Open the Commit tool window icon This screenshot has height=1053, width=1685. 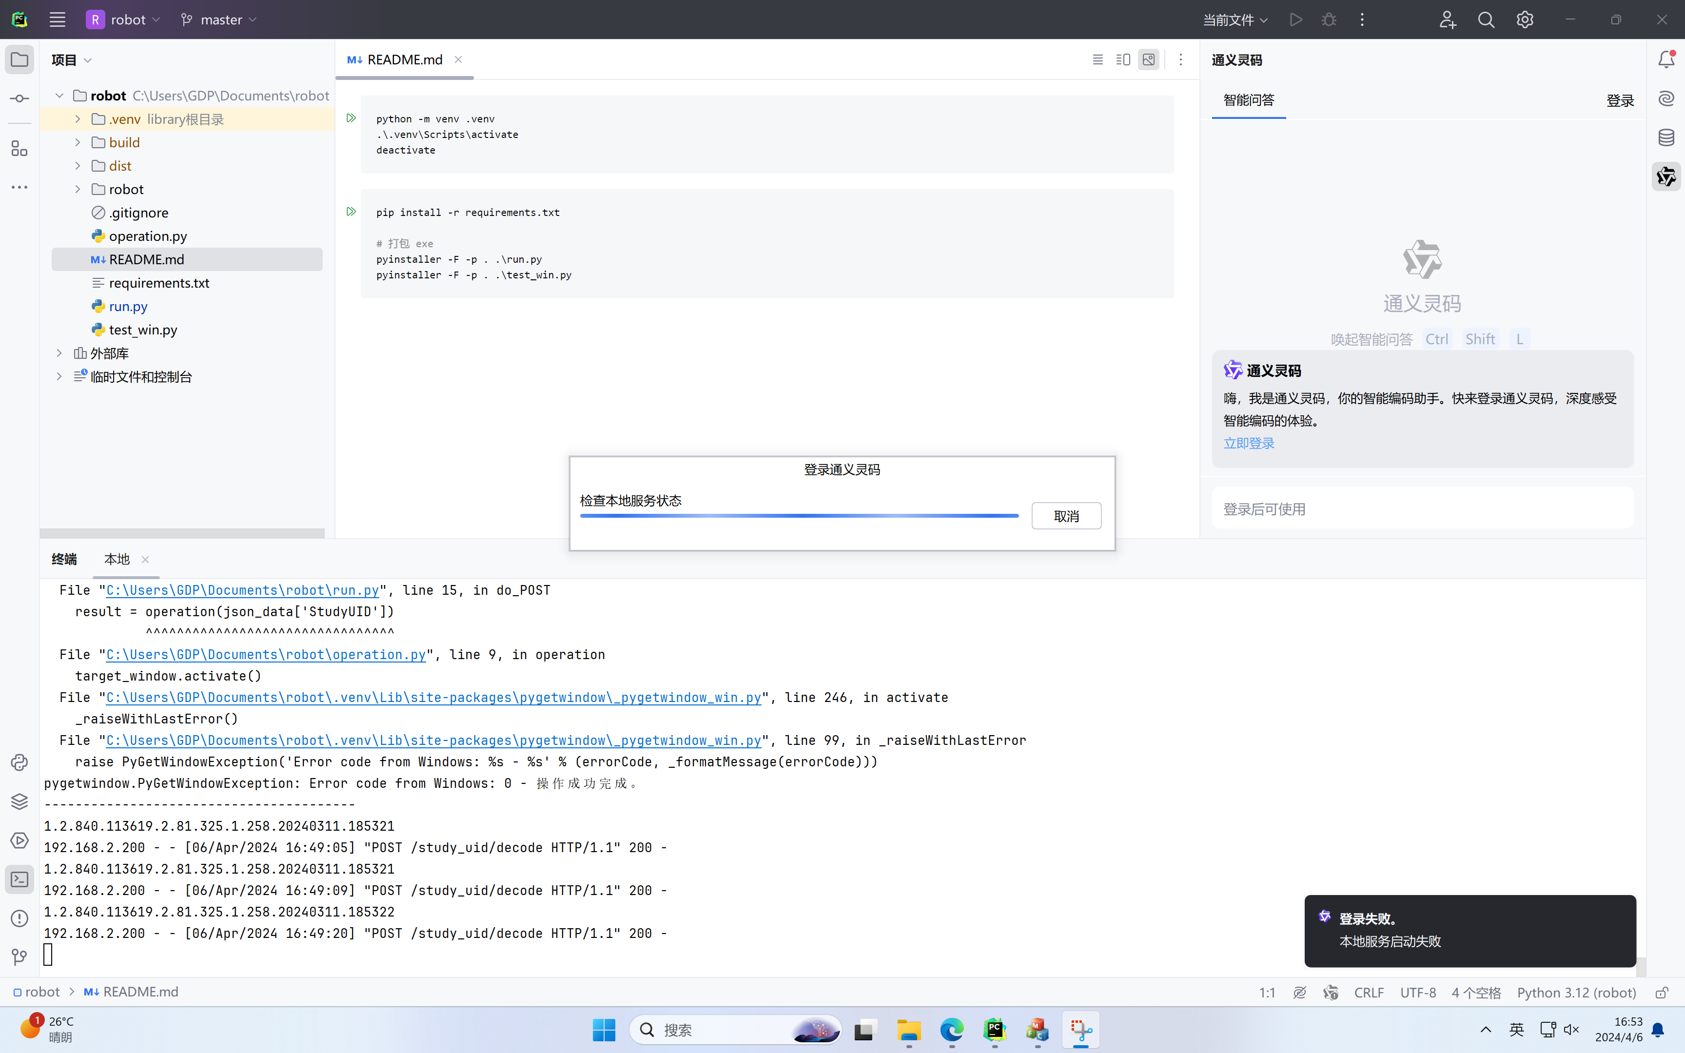20,98
